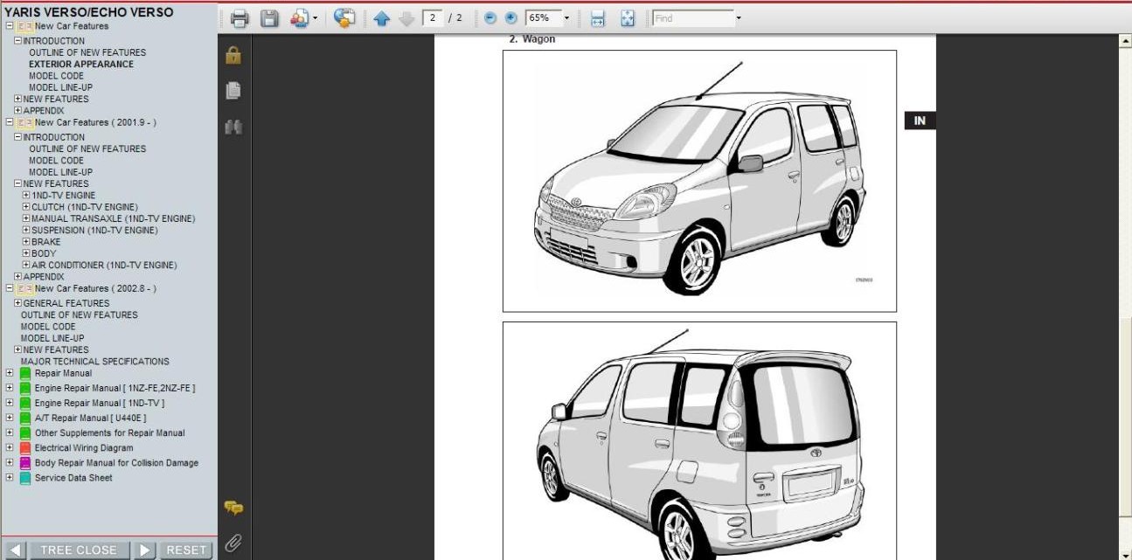Image resolution: width=1132 pixels, height=560 pixels.
Task: Expand the BRAKE tree node
Action: [26, 242]
